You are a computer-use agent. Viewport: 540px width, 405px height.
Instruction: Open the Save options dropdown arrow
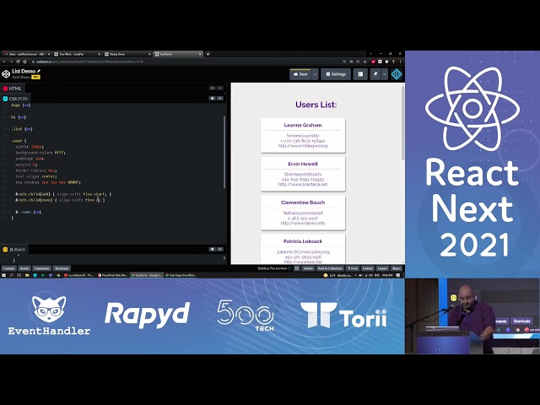click(315, 74)
